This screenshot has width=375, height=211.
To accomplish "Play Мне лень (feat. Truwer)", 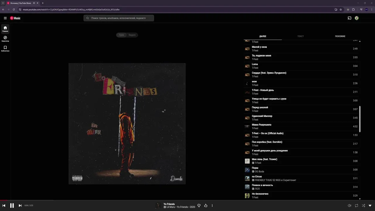I will point(301,161).
